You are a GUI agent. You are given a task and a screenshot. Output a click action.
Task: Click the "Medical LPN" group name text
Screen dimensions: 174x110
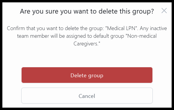click(x=121, y=28)
